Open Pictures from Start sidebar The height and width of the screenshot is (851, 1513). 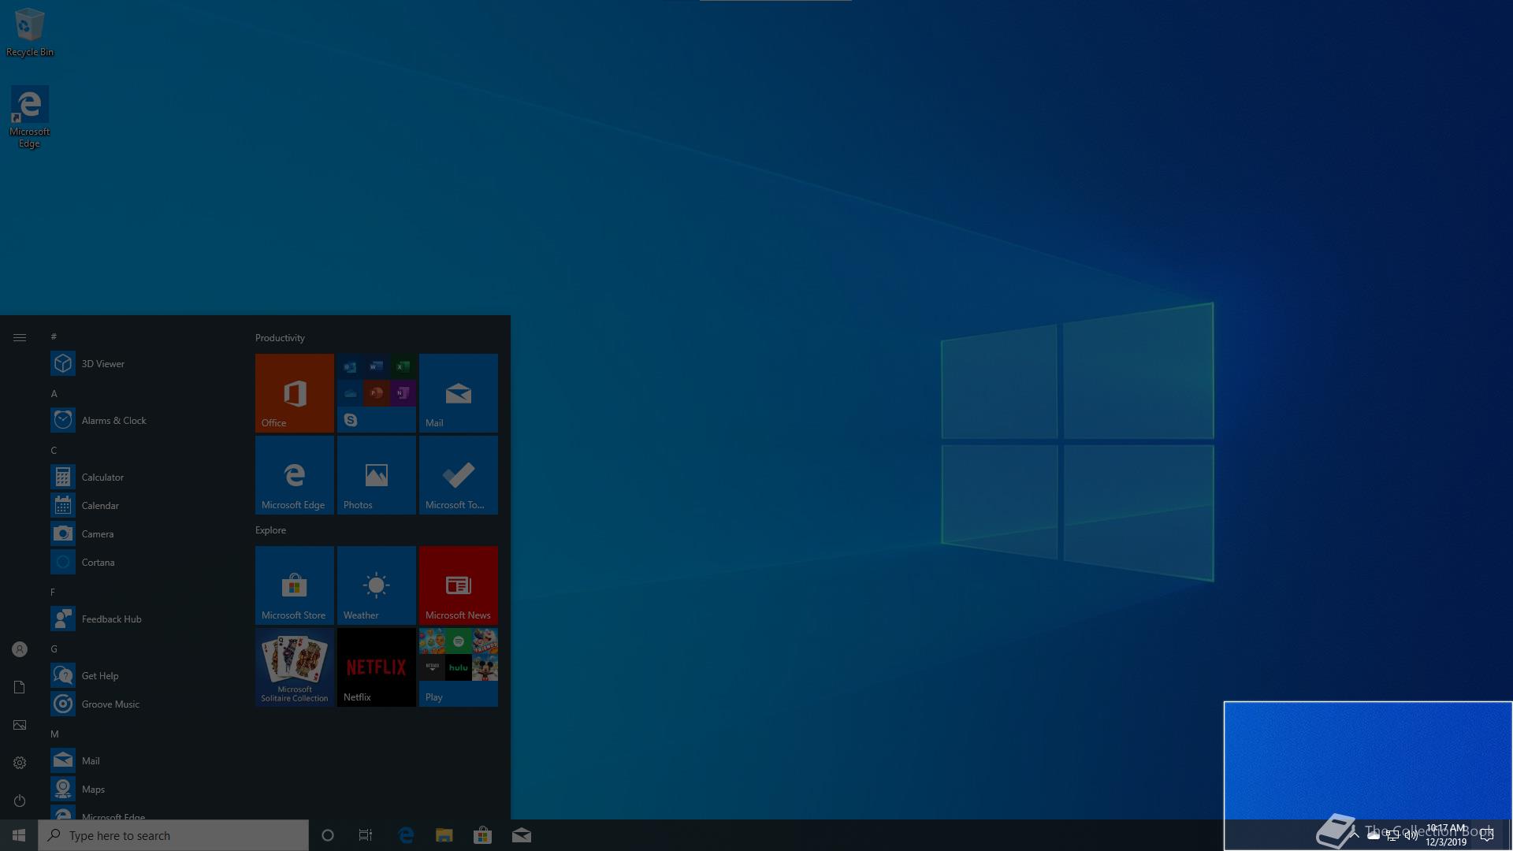click(x=20, y=725)
